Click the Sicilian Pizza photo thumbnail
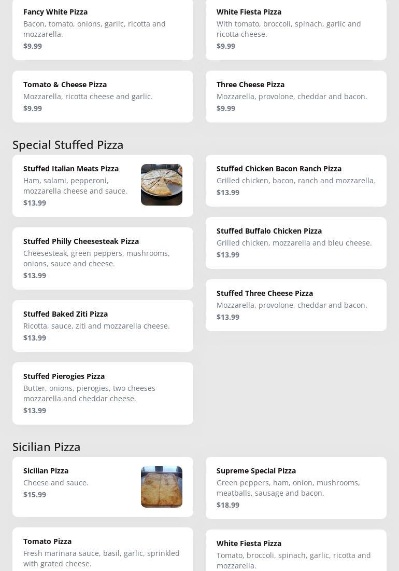The image size is (399, 571). (161, 487)
